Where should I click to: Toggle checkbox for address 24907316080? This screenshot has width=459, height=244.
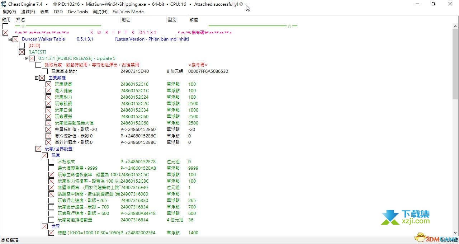(x=51, y=194)
